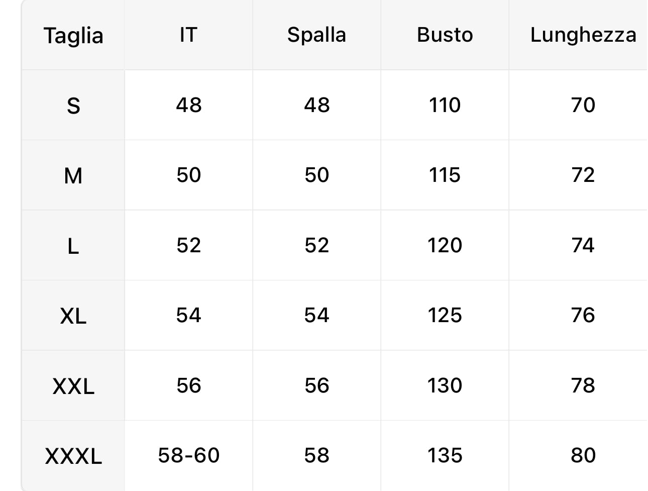Select the S size row label
Image resolution: width=648 pixels, height=491 pixels.
point(73,106)
